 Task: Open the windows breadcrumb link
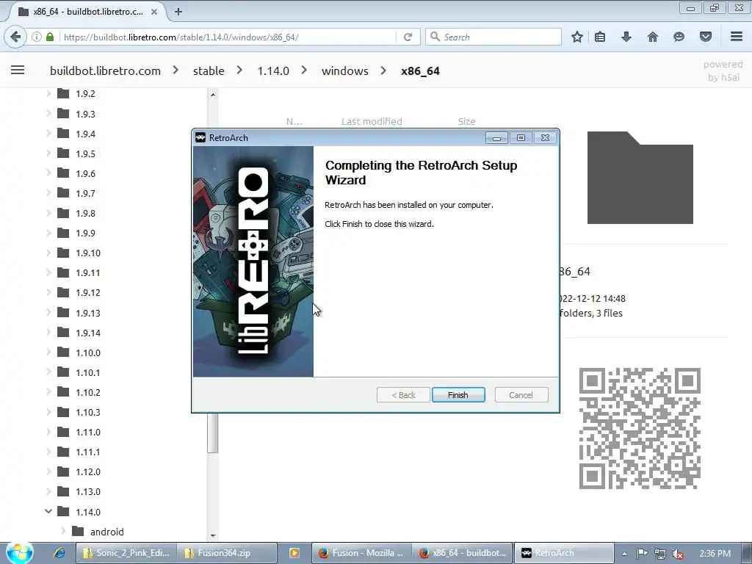tap(345, 71)
